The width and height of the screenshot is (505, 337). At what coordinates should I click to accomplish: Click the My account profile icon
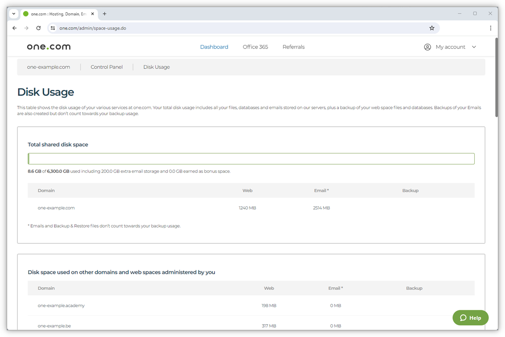427,47
